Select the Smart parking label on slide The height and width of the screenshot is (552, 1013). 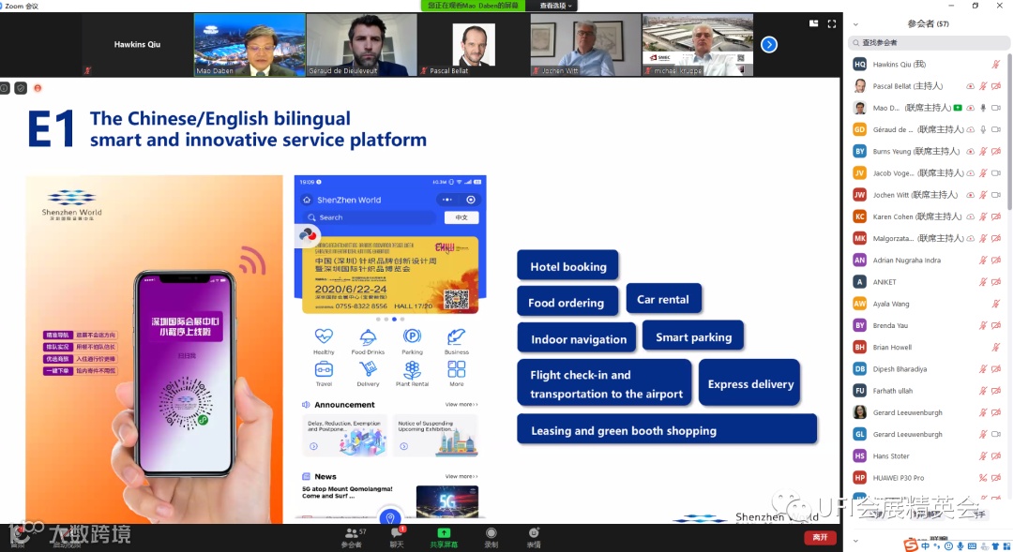click(693, 337)
